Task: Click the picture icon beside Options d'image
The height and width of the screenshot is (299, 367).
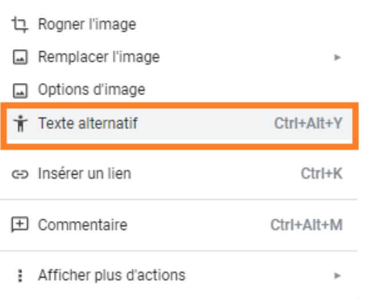Action: (20, 91)
